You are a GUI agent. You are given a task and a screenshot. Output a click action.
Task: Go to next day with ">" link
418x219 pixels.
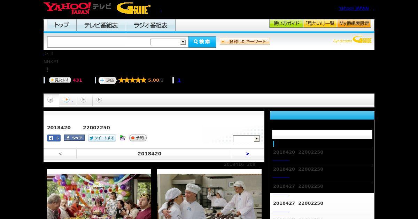pyautogui.click(x=247, y=154)
